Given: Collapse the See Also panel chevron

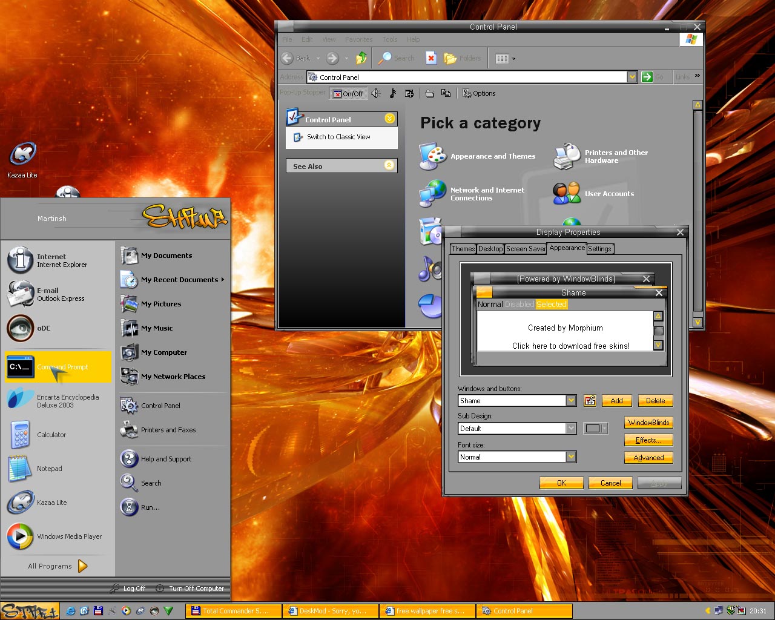Looking at the screenshot, I should (x=389, y=165).
